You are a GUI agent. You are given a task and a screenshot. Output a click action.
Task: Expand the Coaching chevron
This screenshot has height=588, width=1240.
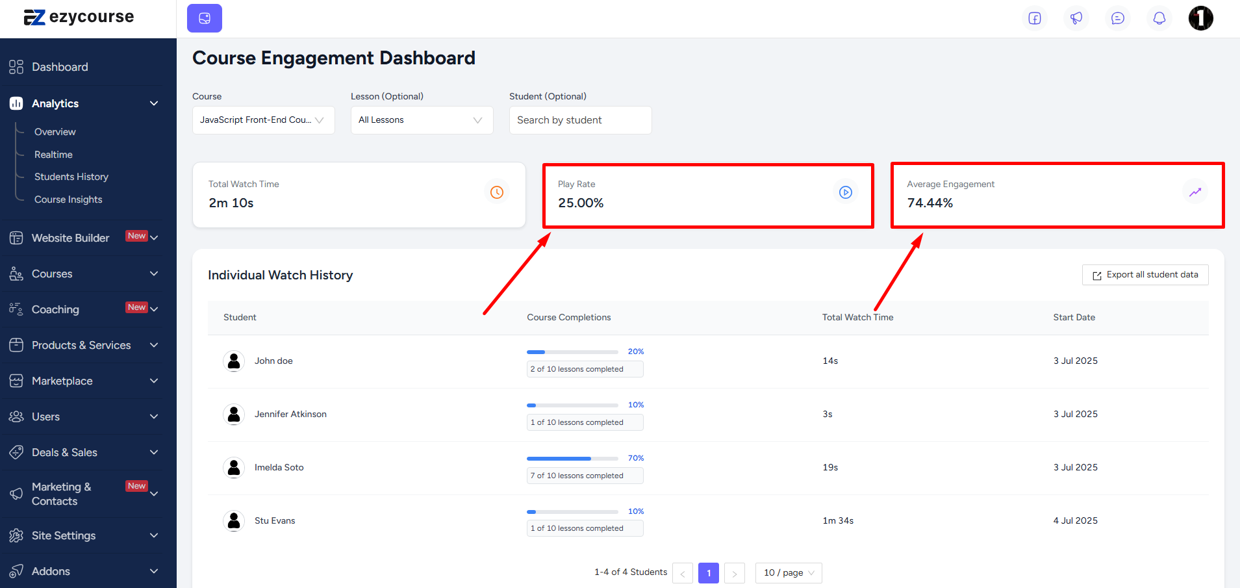pos(154,309)
